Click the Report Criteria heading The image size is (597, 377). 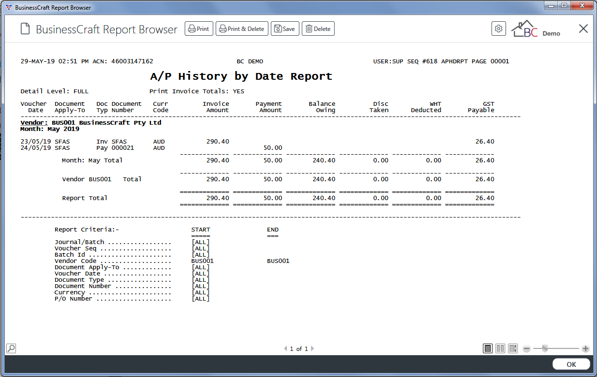(87, 230)
